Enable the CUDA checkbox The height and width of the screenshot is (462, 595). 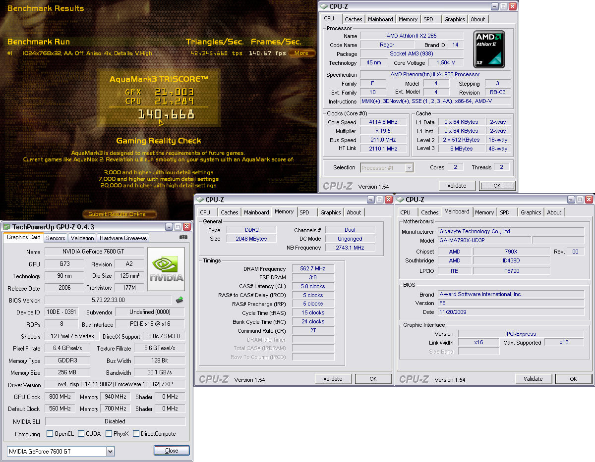point(81,434)
